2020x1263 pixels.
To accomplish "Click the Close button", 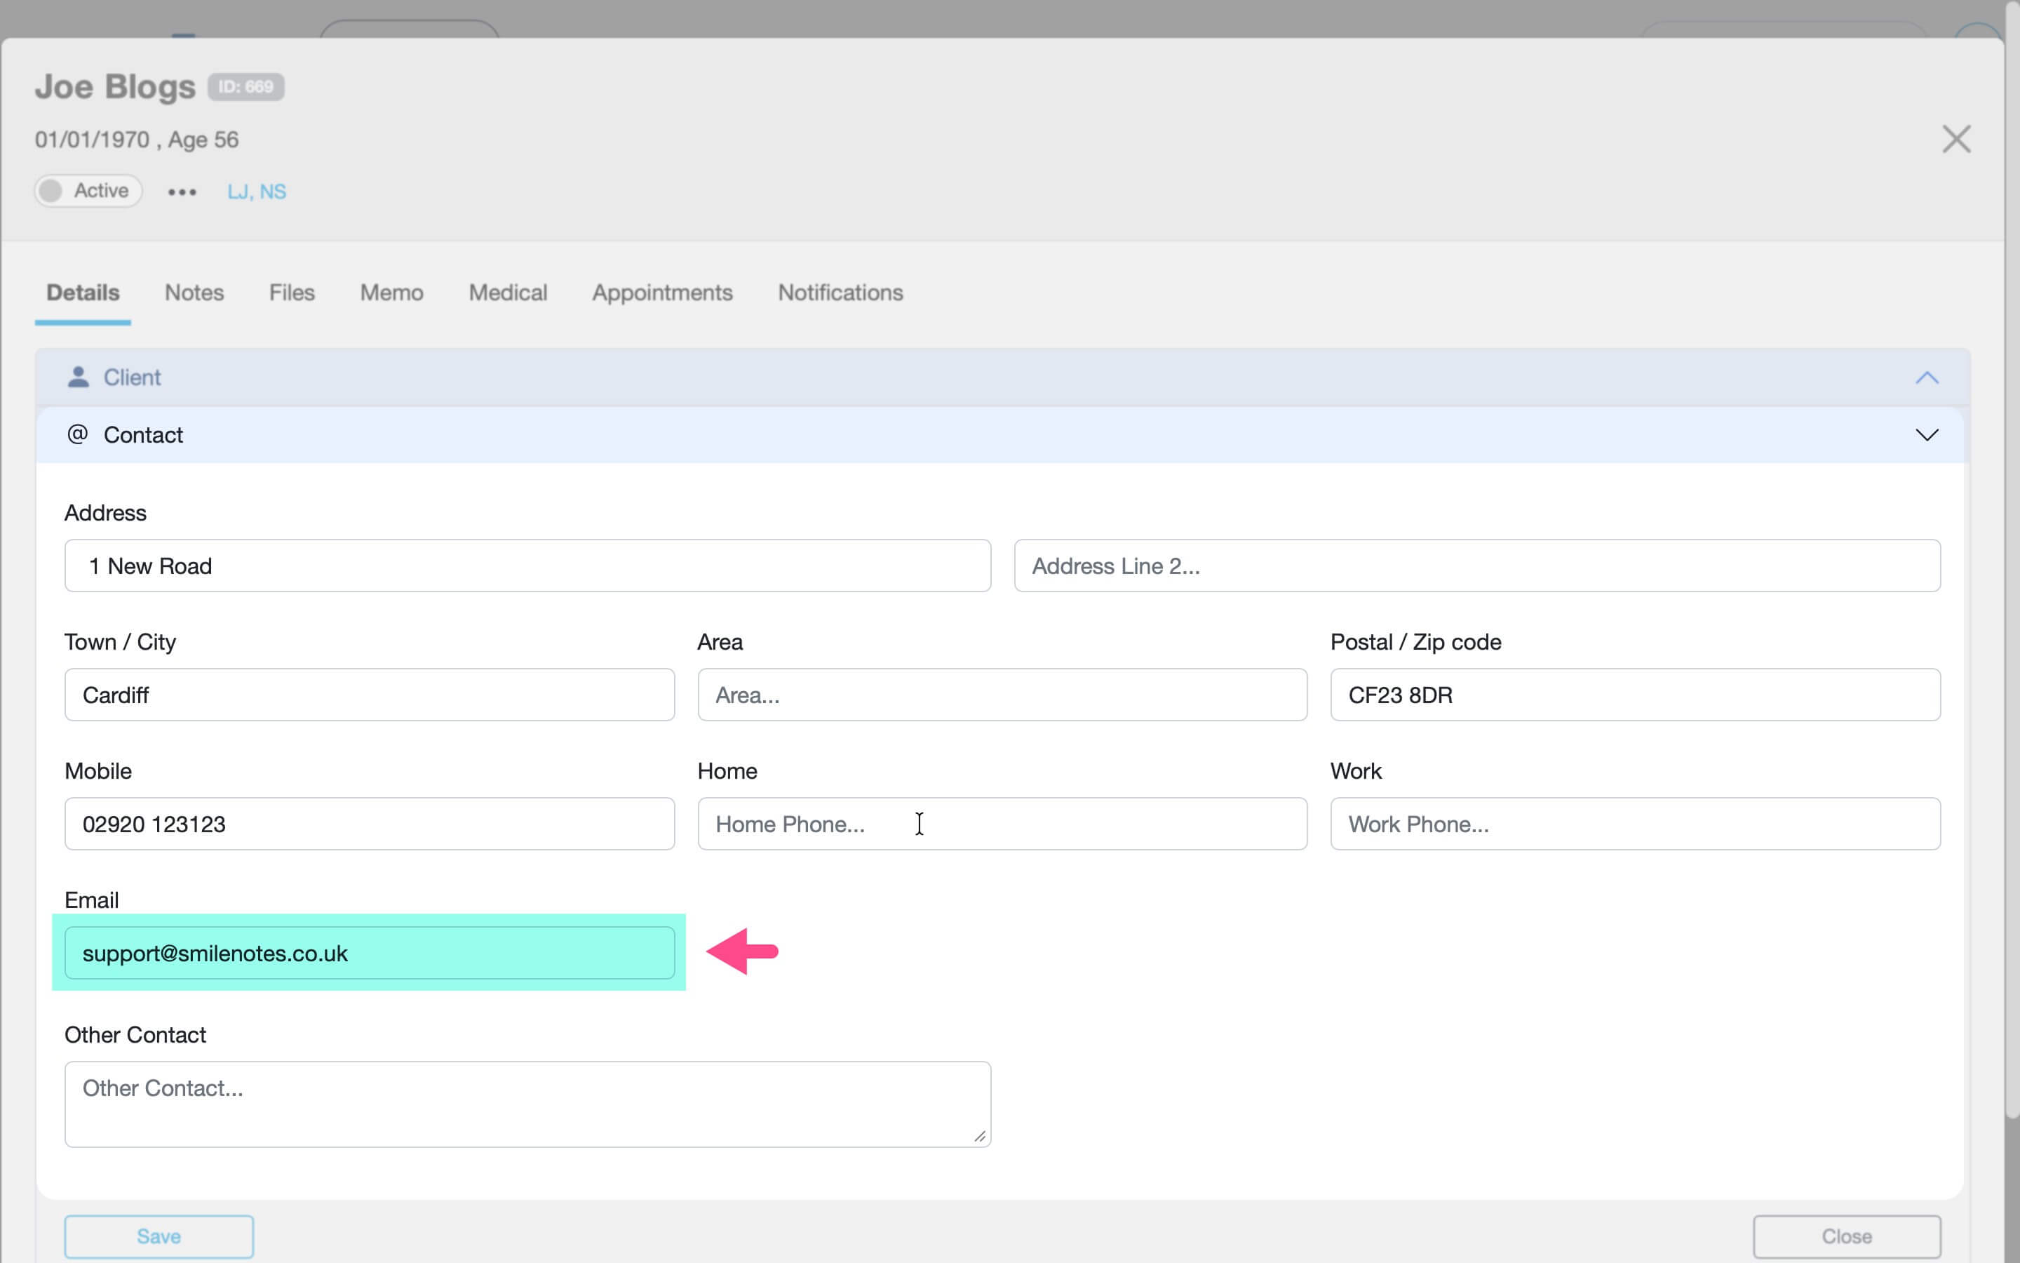I will pos(1847,1236).
